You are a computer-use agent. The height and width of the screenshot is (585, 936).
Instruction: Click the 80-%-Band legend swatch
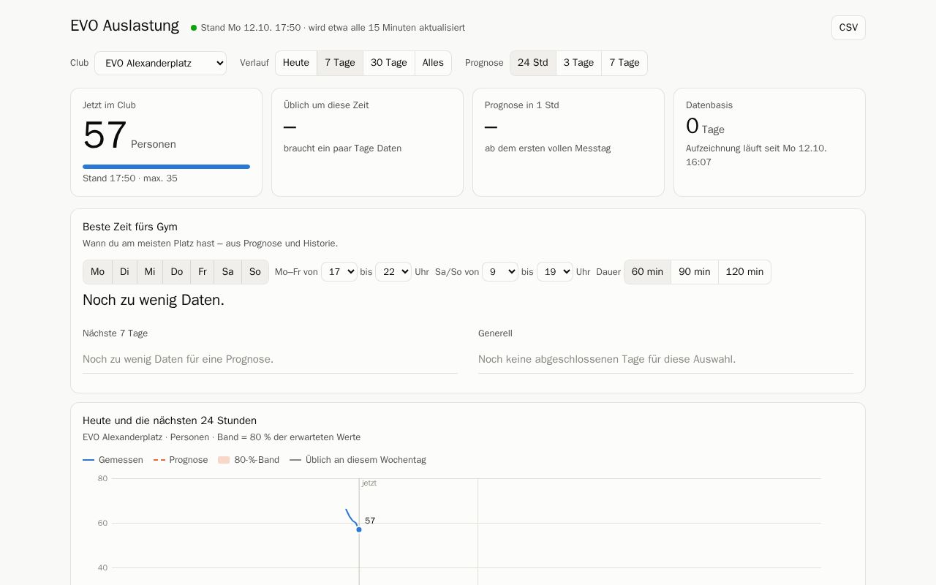224,460
